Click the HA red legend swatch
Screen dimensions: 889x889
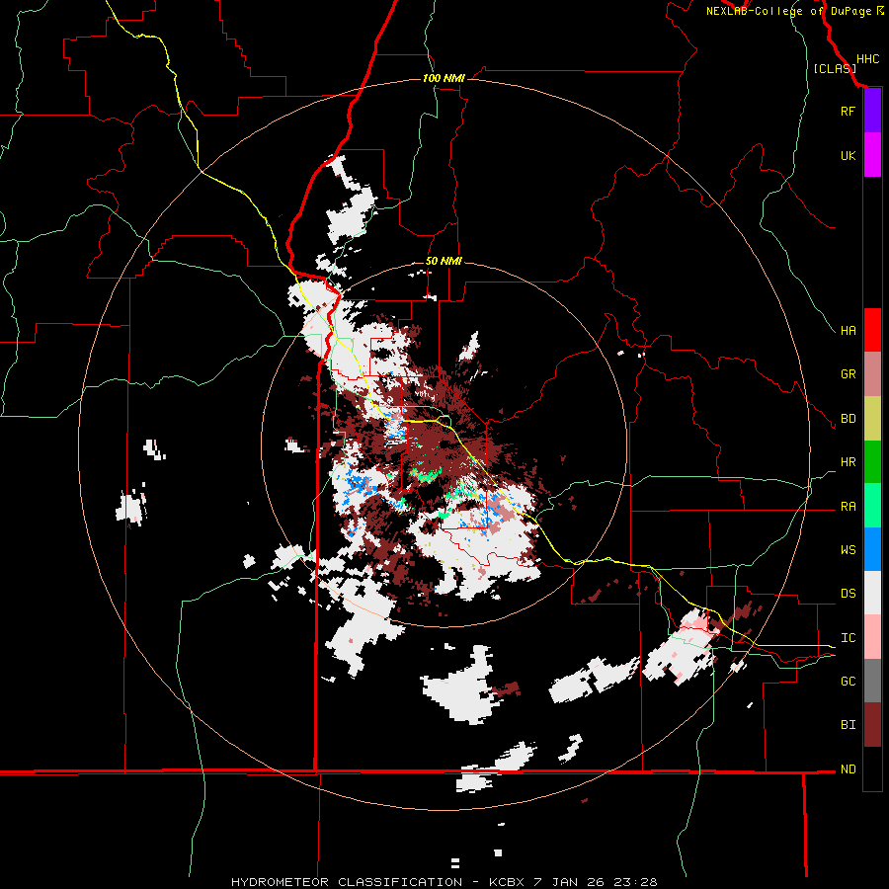[x=872, y=330]
